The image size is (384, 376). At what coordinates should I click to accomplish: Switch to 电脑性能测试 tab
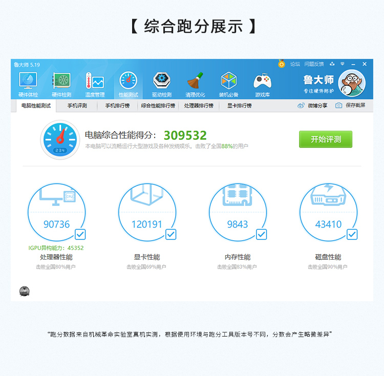[36, 106]
